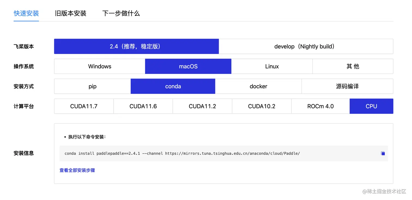Click the 计算平台 row label
412x200 pixels.
pos(24,106)
